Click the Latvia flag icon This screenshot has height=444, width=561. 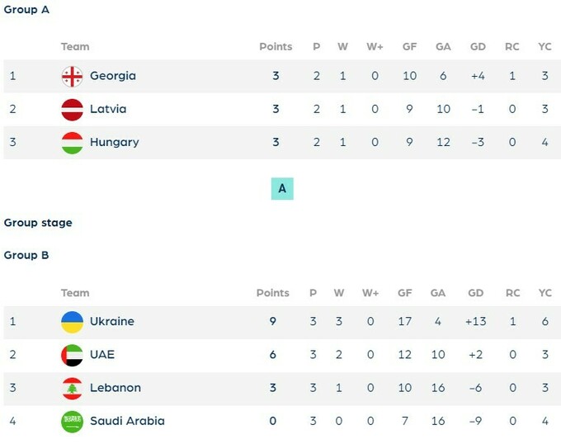(72, 109)
